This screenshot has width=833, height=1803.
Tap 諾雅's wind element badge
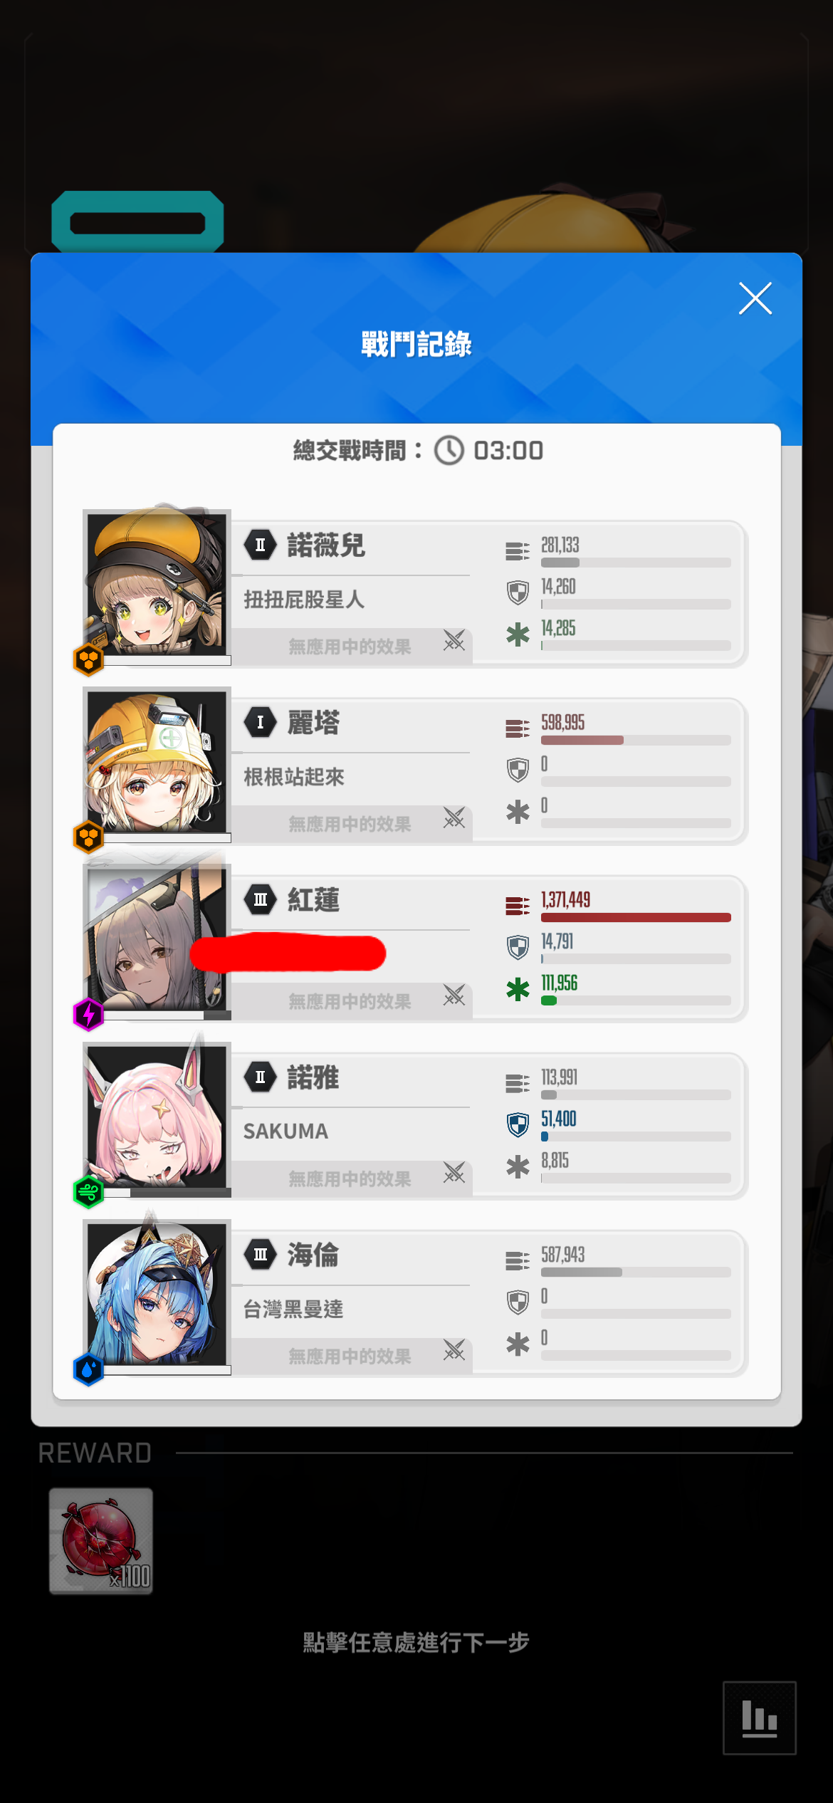tap(89, 1191)
